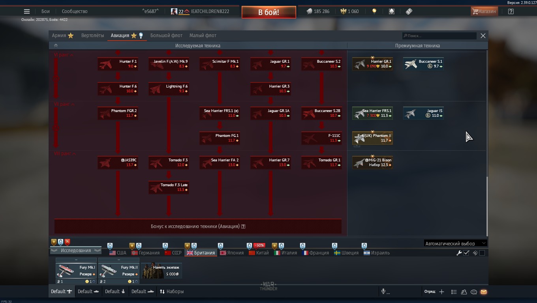Select the Италия nation

[285, 253]
